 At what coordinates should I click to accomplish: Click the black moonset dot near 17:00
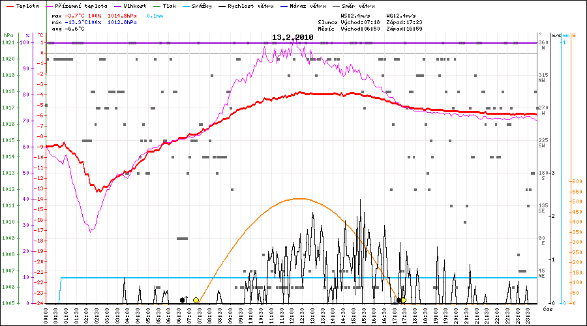point(399,300)
